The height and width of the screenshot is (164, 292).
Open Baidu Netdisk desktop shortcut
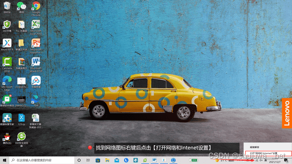click(x=36, y=82)
